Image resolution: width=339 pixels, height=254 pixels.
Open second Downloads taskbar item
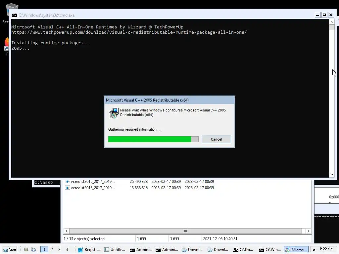pyautogui.click(x=218, y=250)
